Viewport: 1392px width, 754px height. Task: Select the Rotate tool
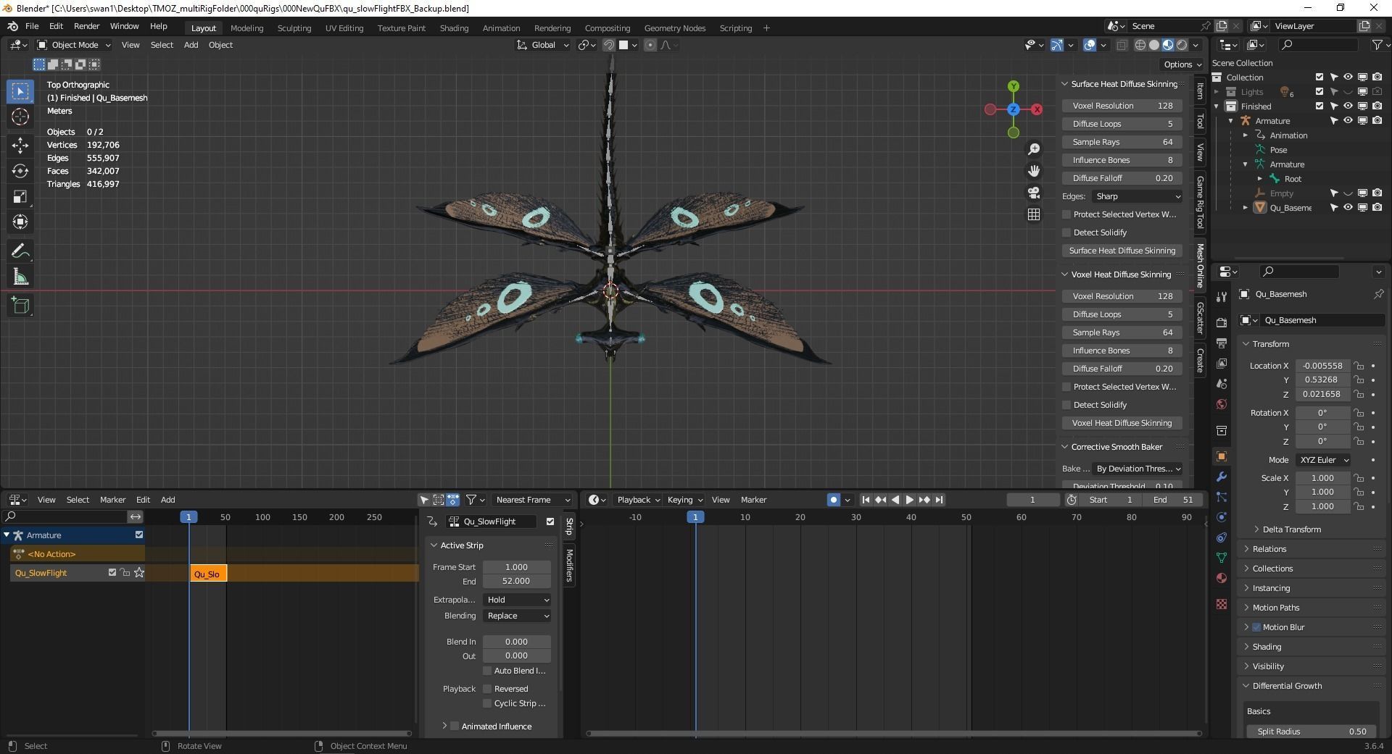point(20,171)
